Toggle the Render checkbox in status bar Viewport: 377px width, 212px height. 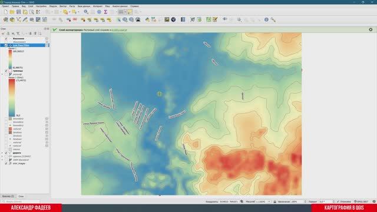click(x=338, y=201)
